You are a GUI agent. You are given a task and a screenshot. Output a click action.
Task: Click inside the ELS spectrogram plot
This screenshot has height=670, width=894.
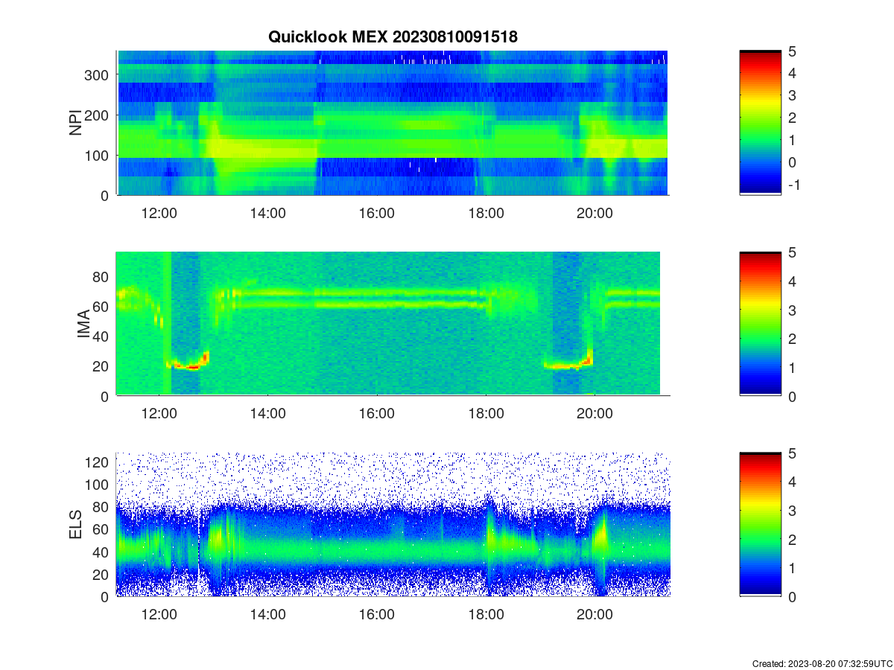(x=393, y=525)
